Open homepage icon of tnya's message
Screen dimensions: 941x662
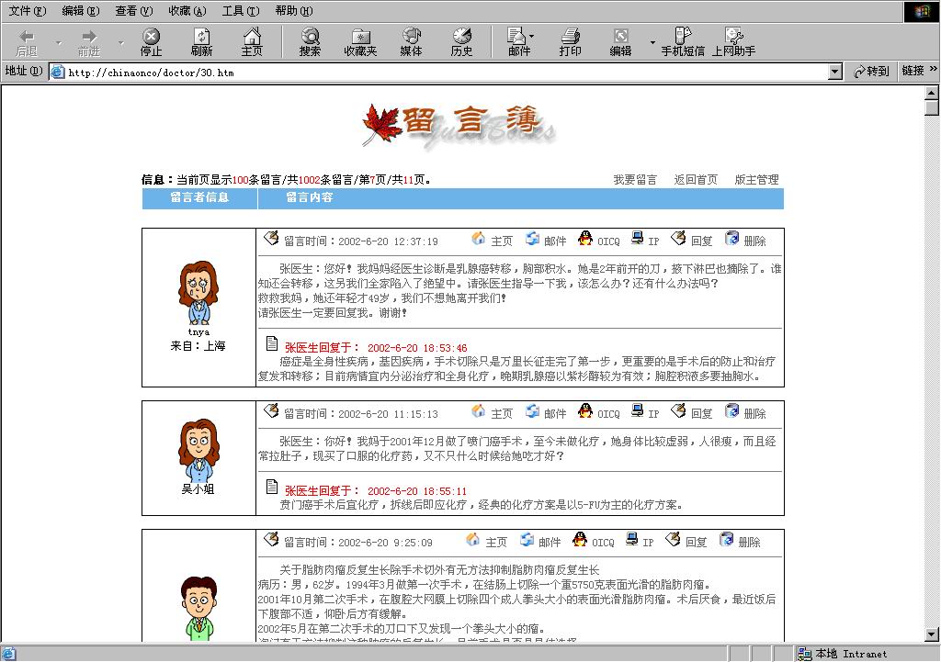[x=478, y=239]
